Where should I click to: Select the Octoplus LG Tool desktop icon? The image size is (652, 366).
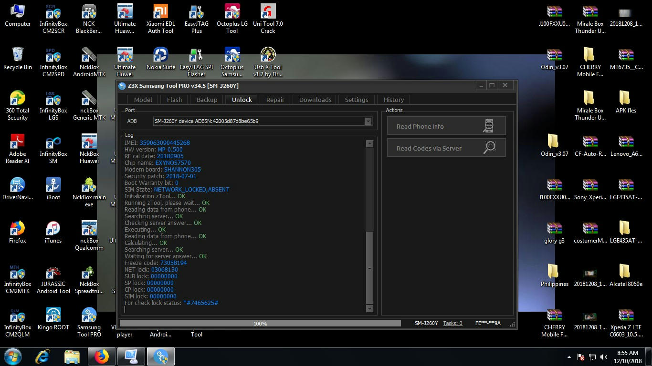coord(232,19)
